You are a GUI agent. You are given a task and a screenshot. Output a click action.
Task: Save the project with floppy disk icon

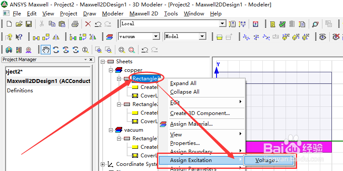click(29, 24)
